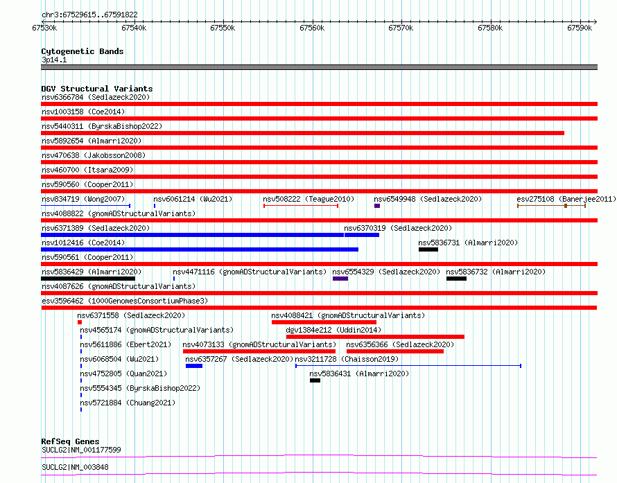Image resolution: width=617 pixels, height=483 pixels.
Task: Select the nsv4565174 (gnomADStructuralVariants) label
Action: coord(157,330)
